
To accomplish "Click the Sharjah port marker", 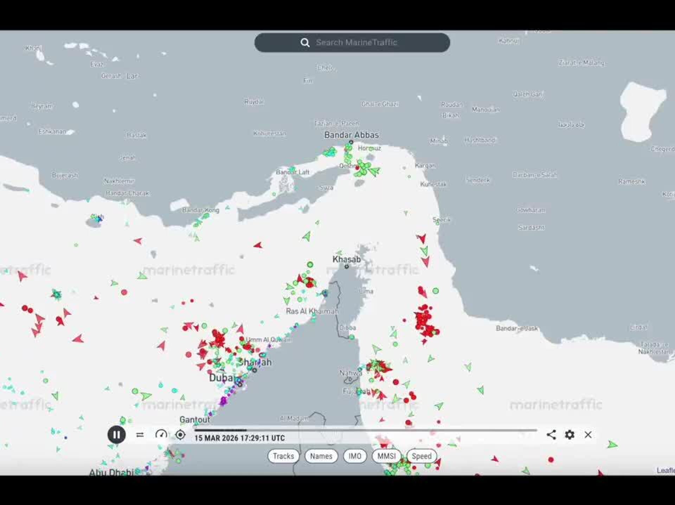I will 255,370.
